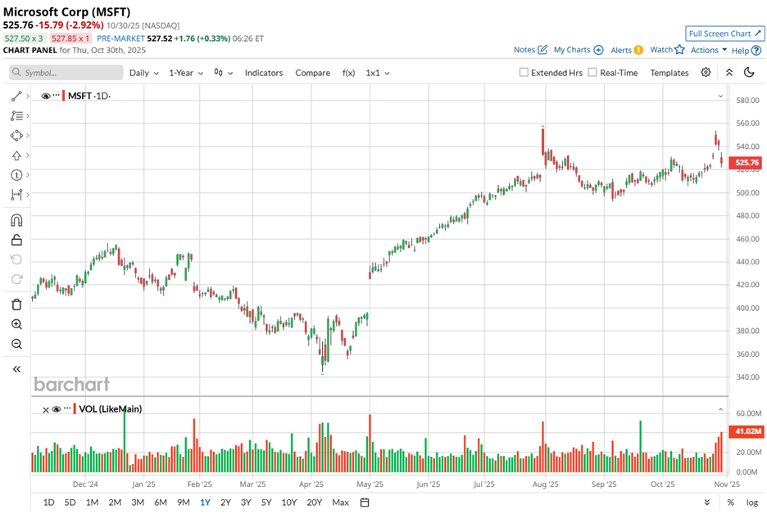Select the 6M time range
This screenshot has height=514, width=767.
coord(161,503)
